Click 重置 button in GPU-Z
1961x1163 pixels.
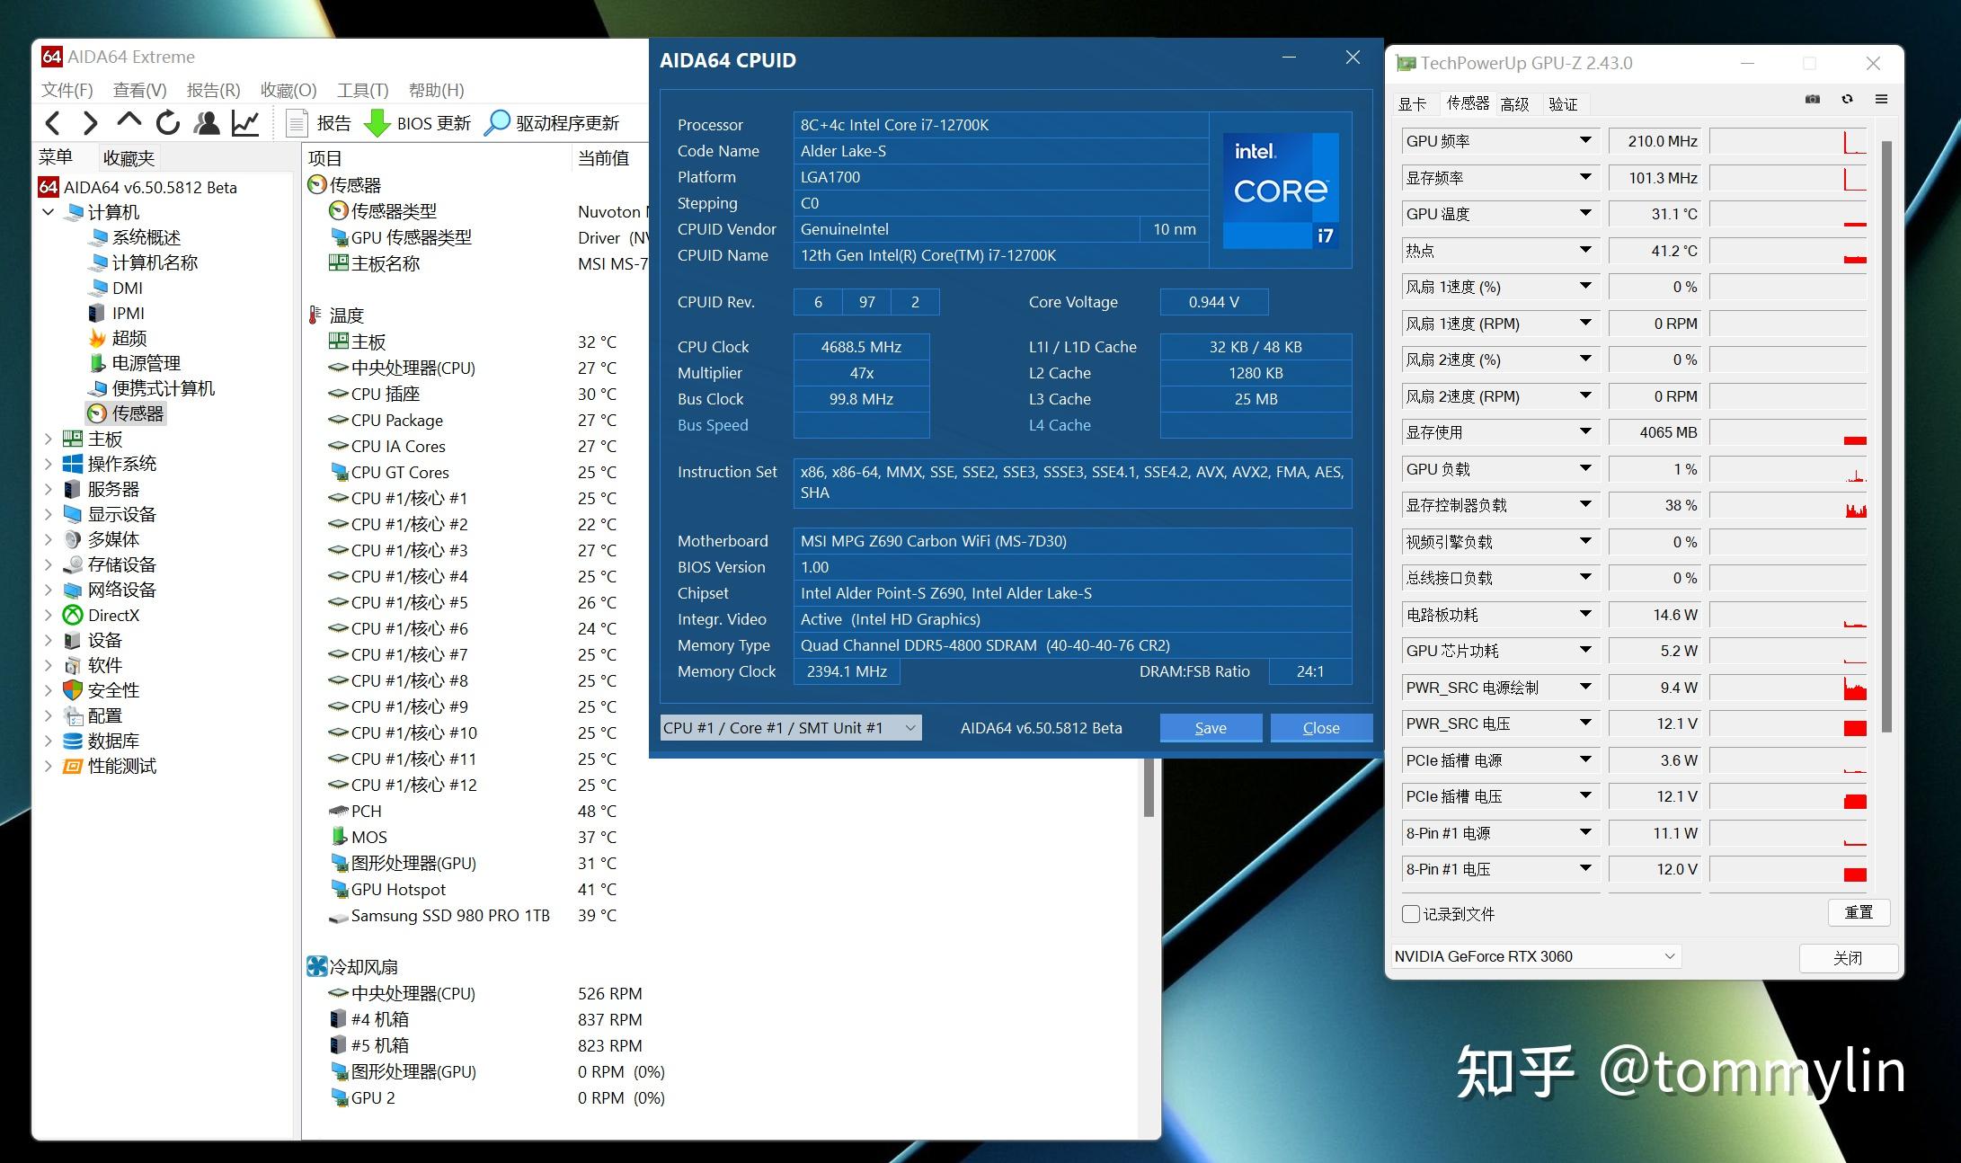[1859, 912]
